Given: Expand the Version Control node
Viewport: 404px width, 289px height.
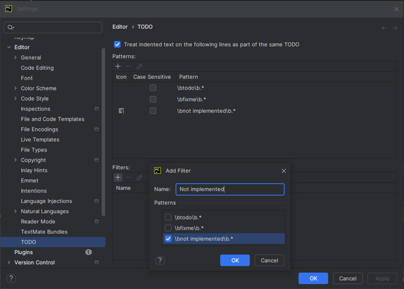Looking at the screenshot, I should point(9,262).
